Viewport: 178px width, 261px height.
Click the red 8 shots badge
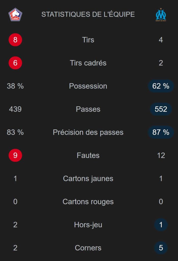[x=15, y=40]
